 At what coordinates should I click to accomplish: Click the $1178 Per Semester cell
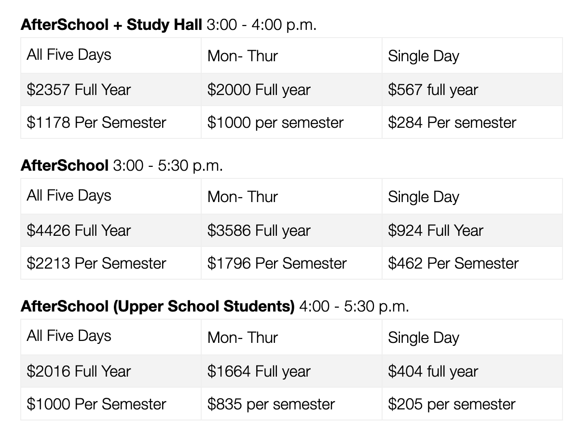111,122
